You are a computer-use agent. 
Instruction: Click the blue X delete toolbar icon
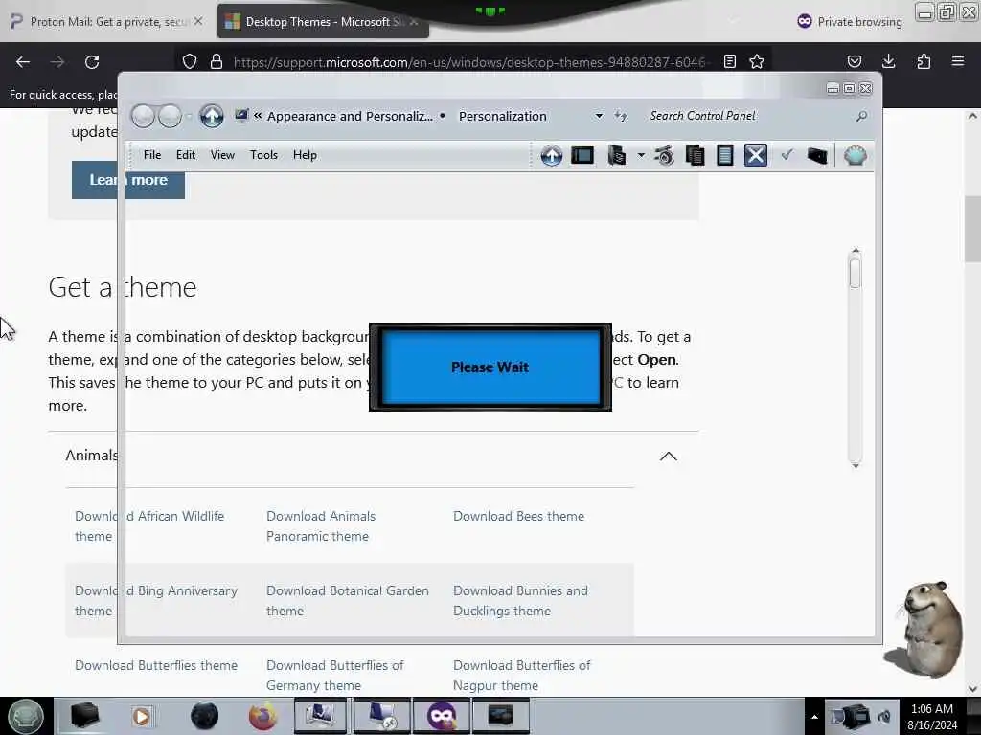[756, 155]
